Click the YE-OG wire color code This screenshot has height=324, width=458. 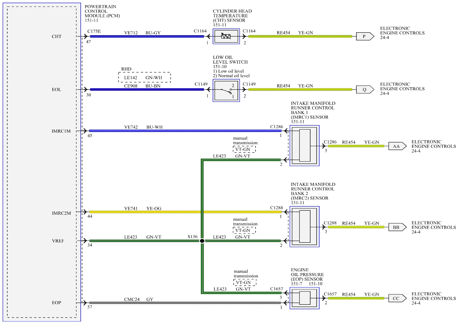154,208
